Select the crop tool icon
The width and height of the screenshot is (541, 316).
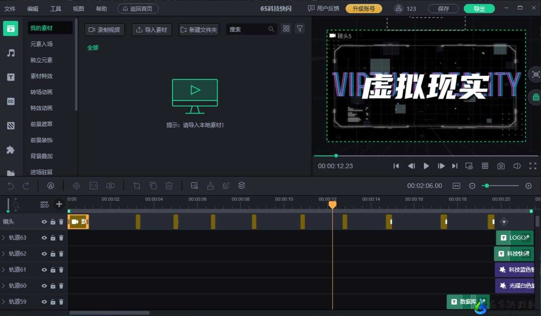pos(137,186)
